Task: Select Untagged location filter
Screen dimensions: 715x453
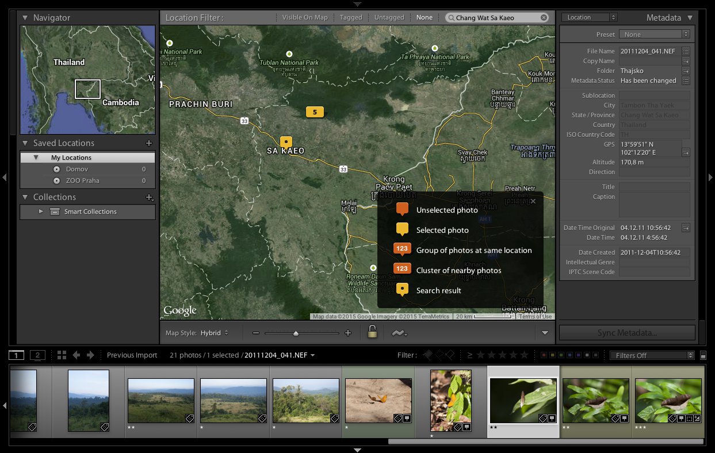Action: (389, 17)
